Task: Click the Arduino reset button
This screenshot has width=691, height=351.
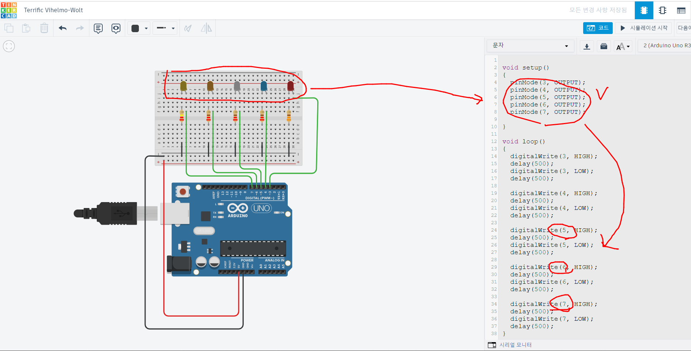Action: (182, 192)
